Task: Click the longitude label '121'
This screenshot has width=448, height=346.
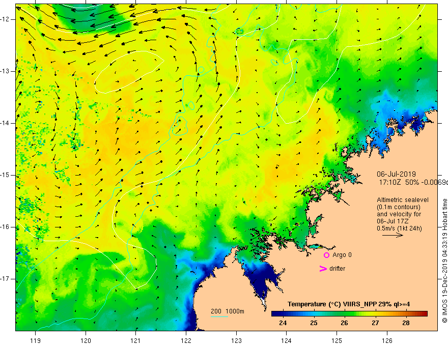Action: point(136,340)
